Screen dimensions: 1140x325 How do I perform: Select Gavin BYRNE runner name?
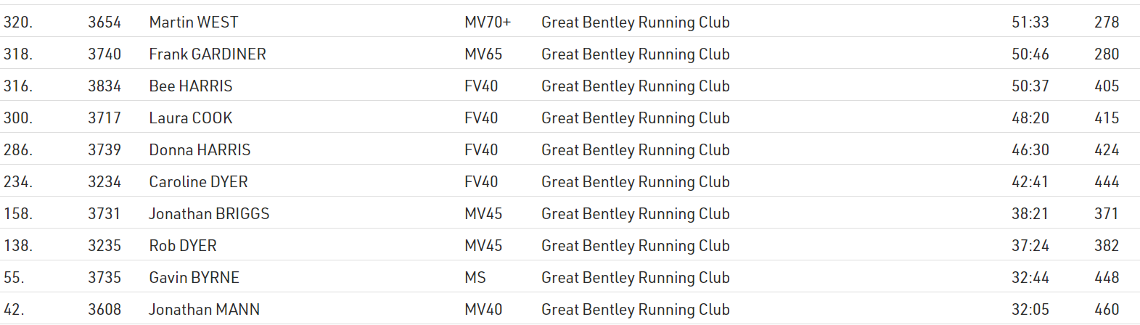(194, 278)
